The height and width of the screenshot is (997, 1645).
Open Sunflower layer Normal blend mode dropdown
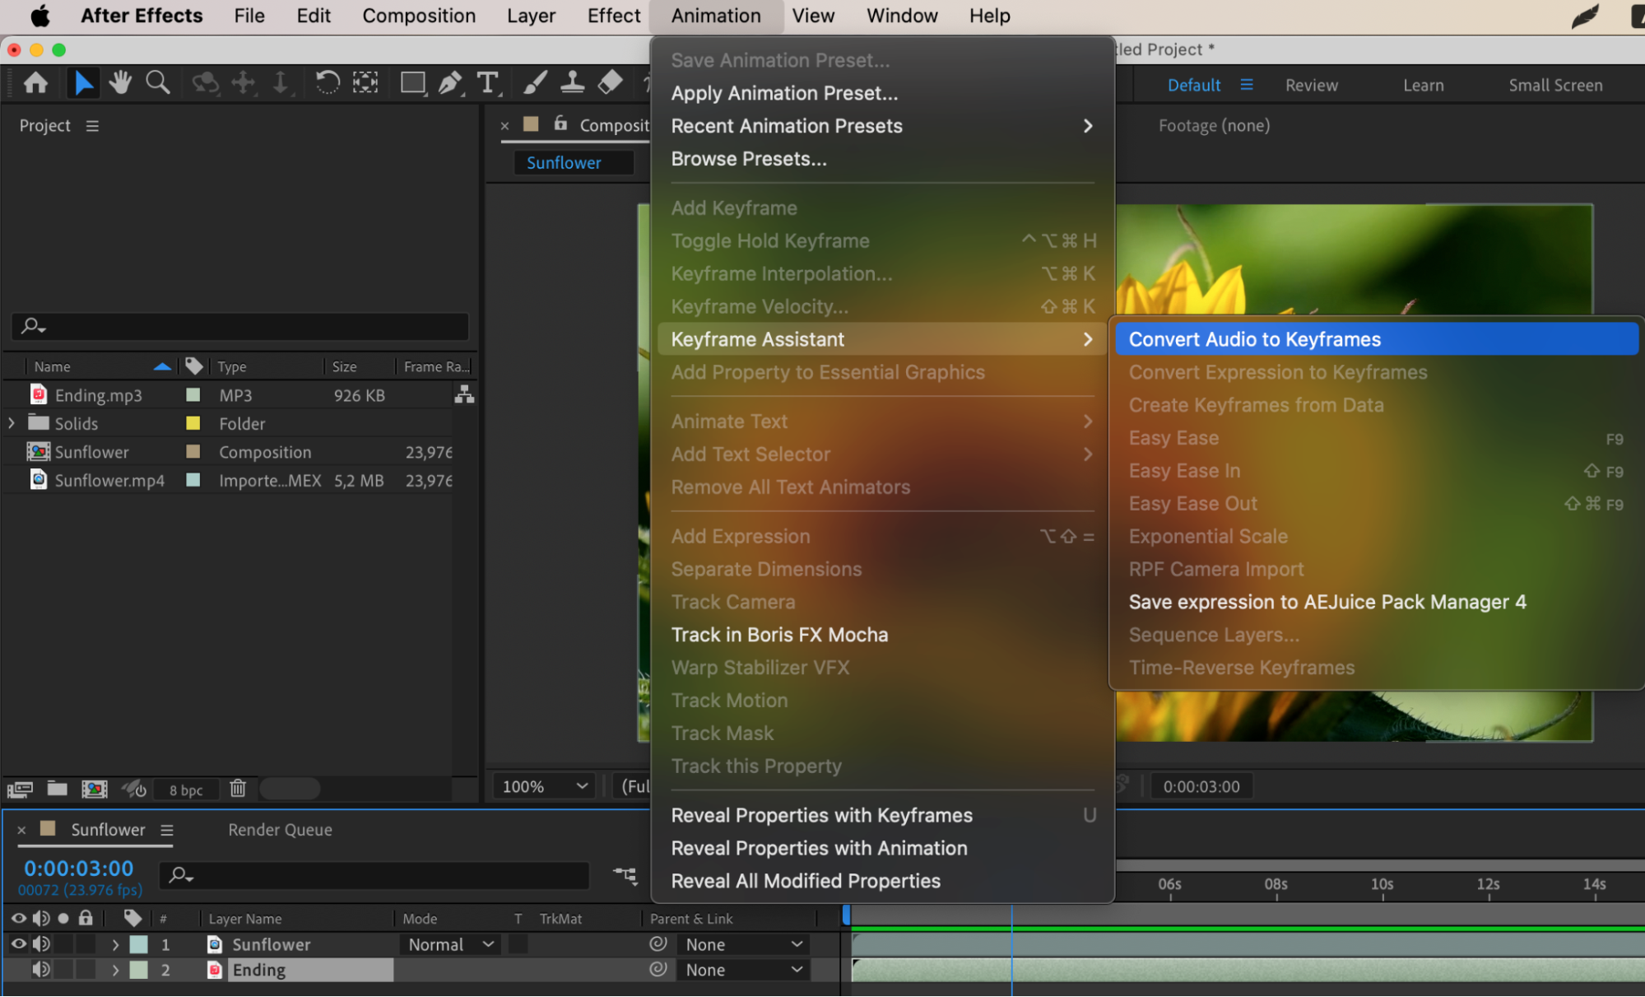(451, 944)
